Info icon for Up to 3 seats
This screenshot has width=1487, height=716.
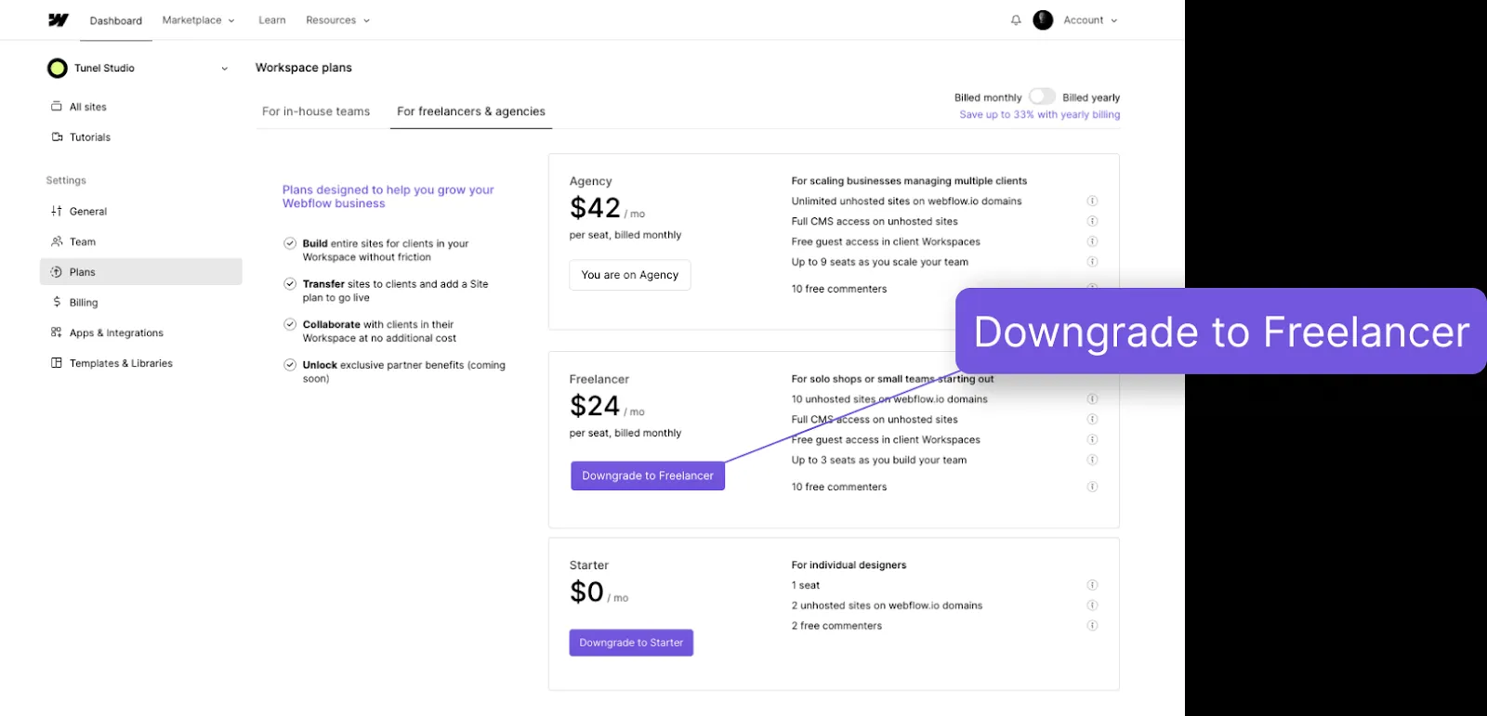point(1092,460)
